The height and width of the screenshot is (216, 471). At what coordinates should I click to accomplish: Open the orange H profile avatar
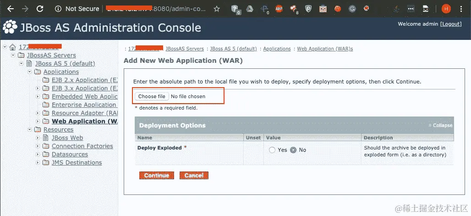point(446,9)
